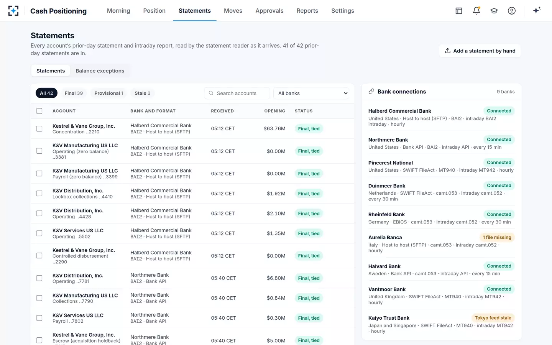552x345 pixels.
Task: Focus the Search accounts field
Action: pyautogui.click(x=237, y=93)
